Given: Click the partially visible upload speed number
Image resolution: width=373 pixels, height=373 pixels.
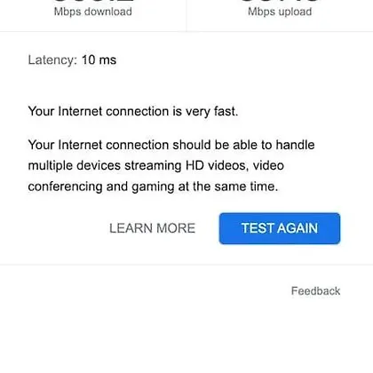Looking at the screenshot, I should (280, 1).
